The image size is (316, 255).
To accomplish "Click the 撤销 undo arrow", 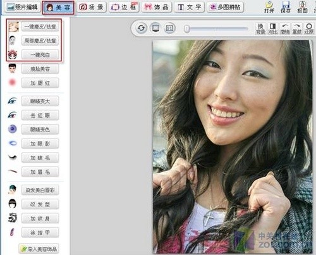I will pyautogui.click(x=285, y=29).
